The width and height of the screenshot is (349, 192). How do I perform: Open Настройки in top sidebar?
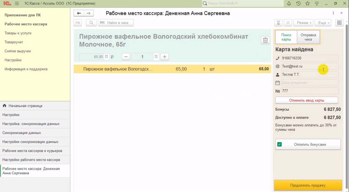tap(13, 60)
